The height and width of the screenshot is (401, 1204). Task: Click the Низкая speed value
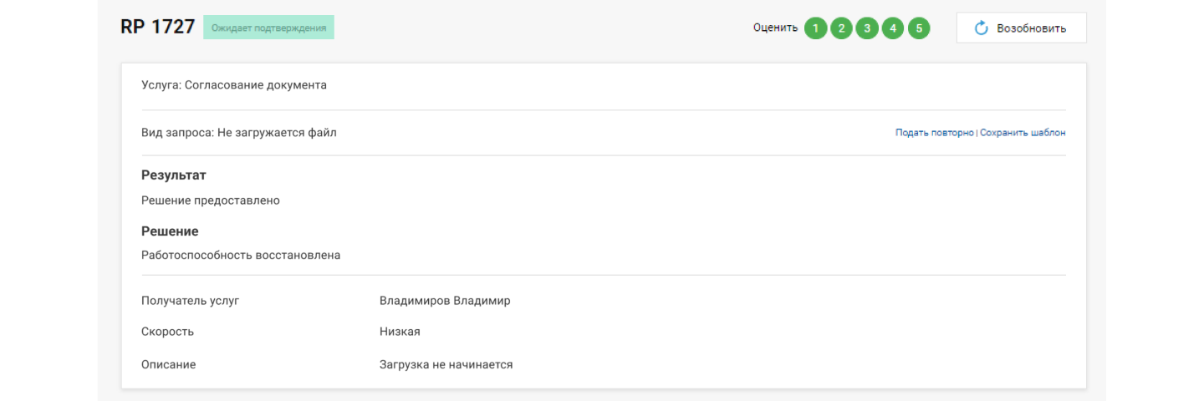[x=400, y=332]
